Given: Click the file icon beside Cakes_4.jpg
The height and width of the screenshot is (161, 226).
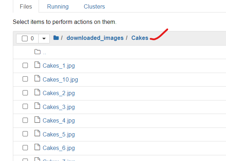Looking at the screenshot, I should tap(37, 120).
